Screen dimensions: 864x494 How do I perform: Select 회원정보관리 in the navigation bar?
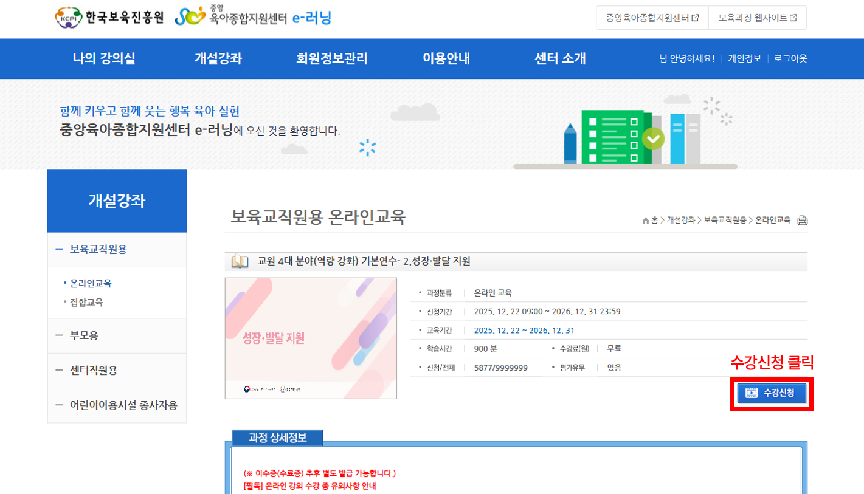[332, 59]
